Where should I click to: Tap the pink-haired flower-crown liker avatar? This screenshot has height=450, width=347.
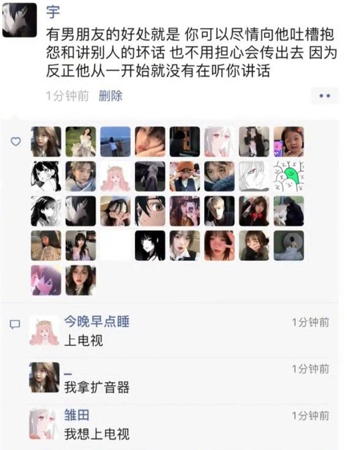pos(115,176)
